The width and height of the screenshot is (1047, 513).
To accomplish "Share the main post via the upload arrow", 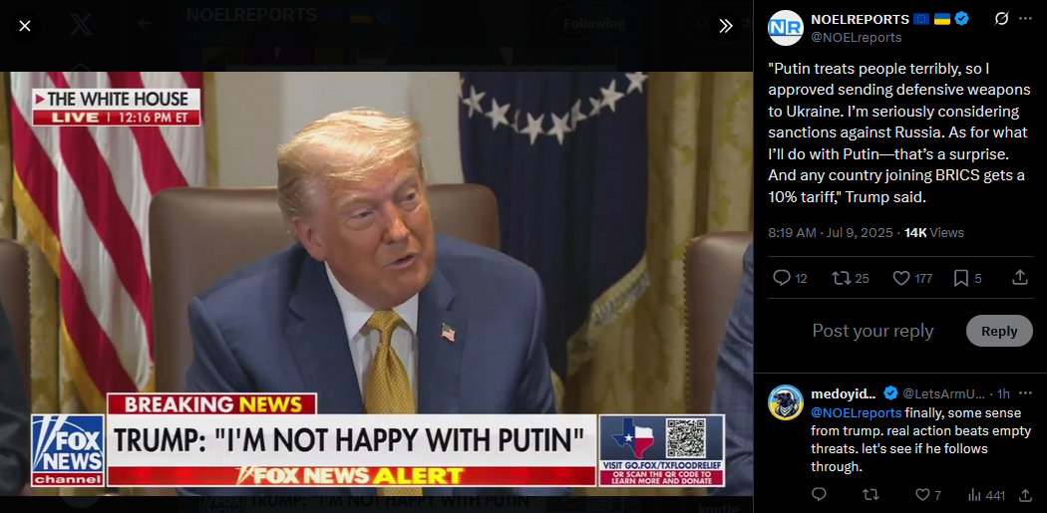I will (1020, 278).
